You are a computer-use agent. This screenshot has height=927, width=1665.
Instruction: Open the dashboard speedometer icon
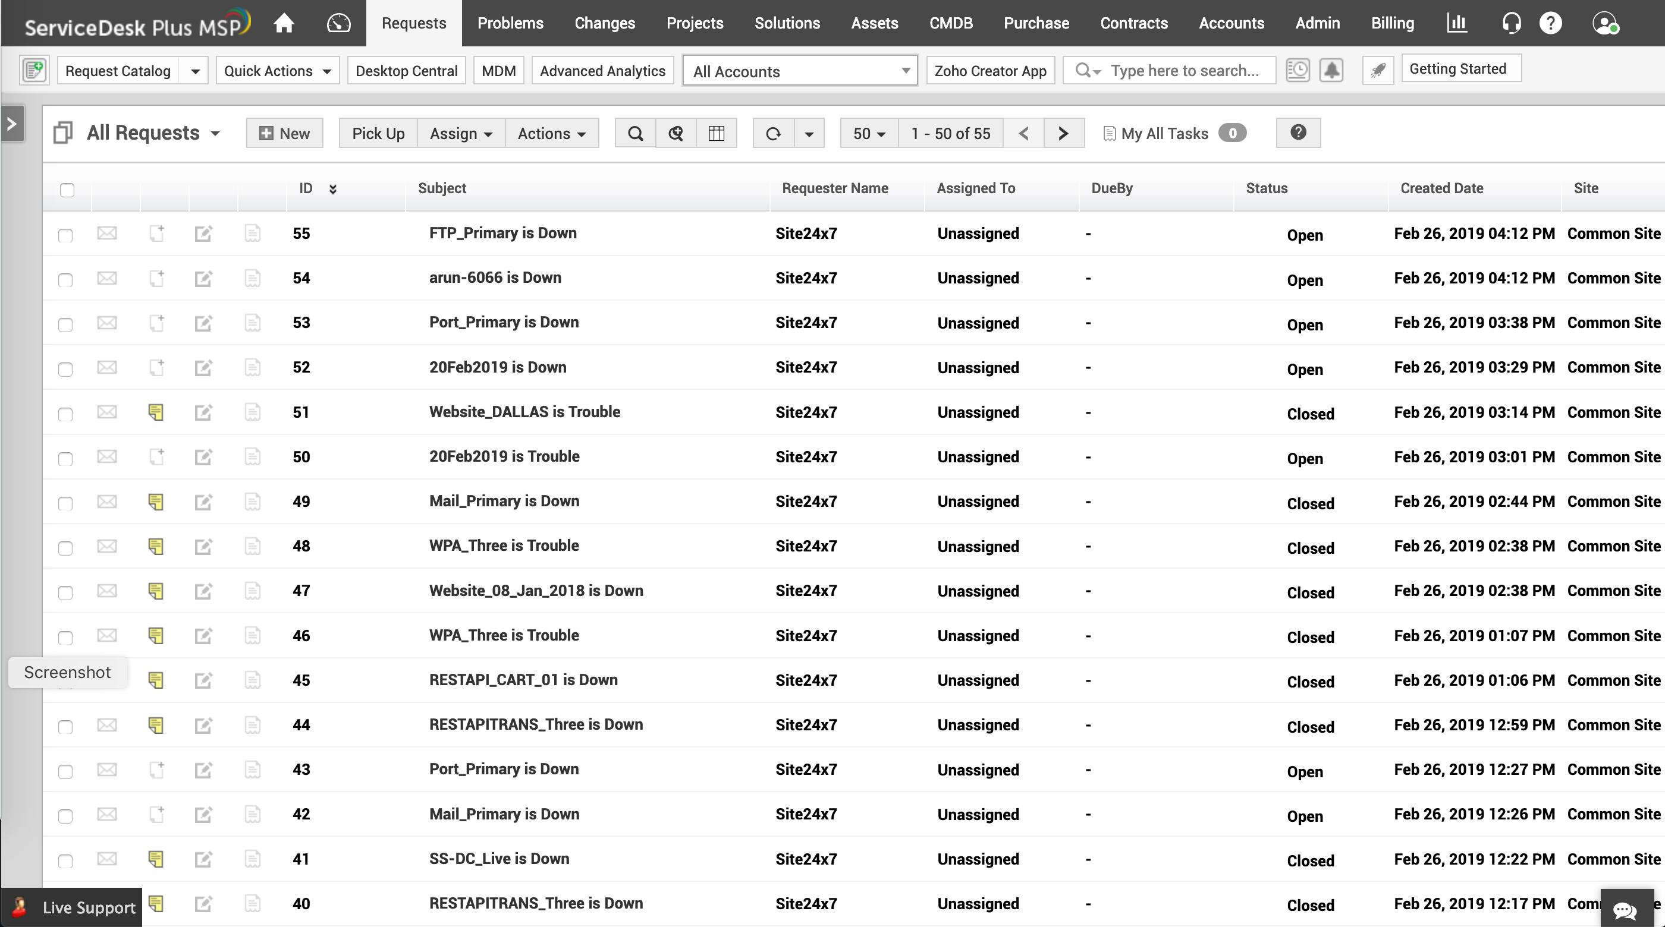[338, 23]
